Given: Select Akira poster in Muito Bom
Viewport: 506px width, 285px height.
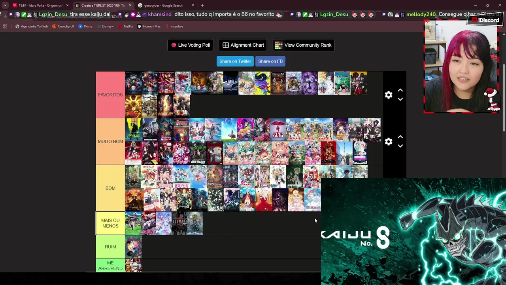Looking at the screenshot, I should coord(278,130).
